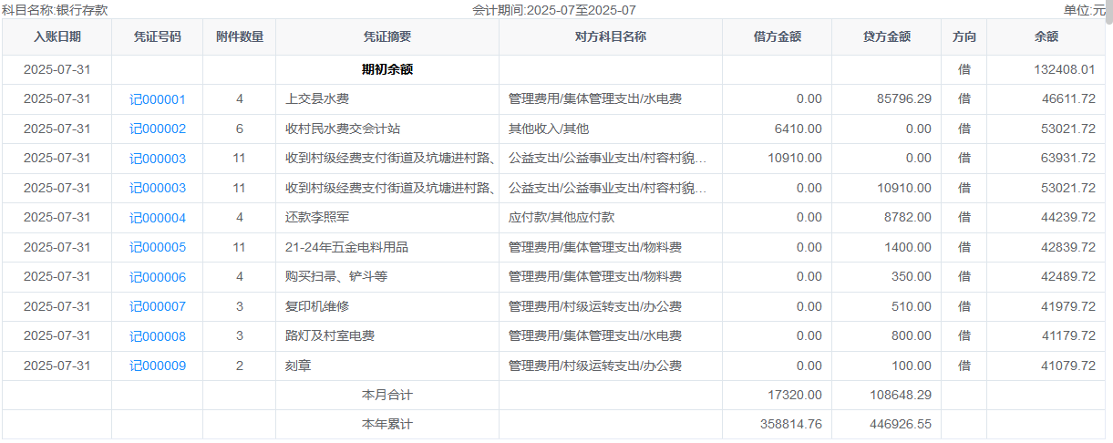Click the 凭证摘要 column header
1113x443 pixels.
click(386, 37)
